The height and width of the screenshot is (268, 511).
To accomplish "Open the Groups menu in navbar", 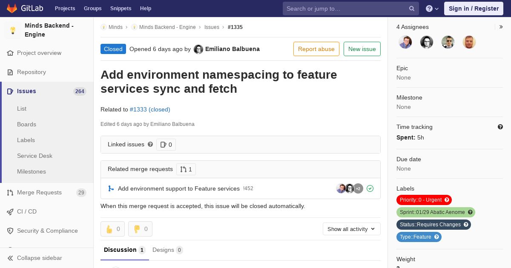I will (92, 9).
